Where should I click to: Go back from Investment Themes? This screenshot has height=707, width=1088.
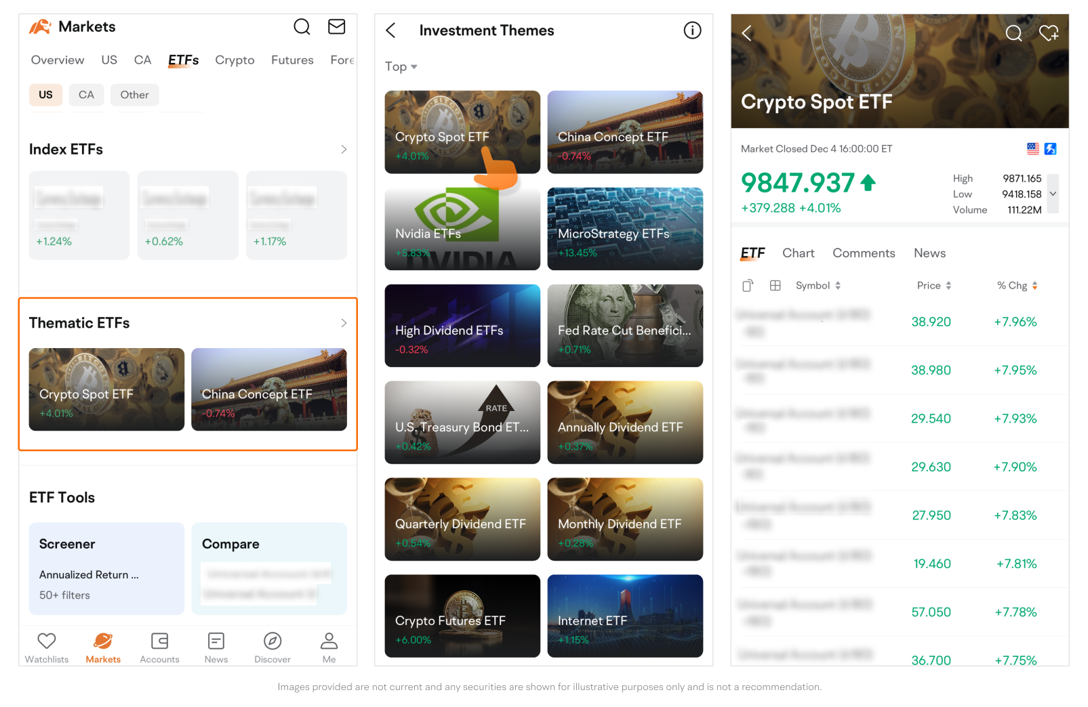click(x=390, y=30)
